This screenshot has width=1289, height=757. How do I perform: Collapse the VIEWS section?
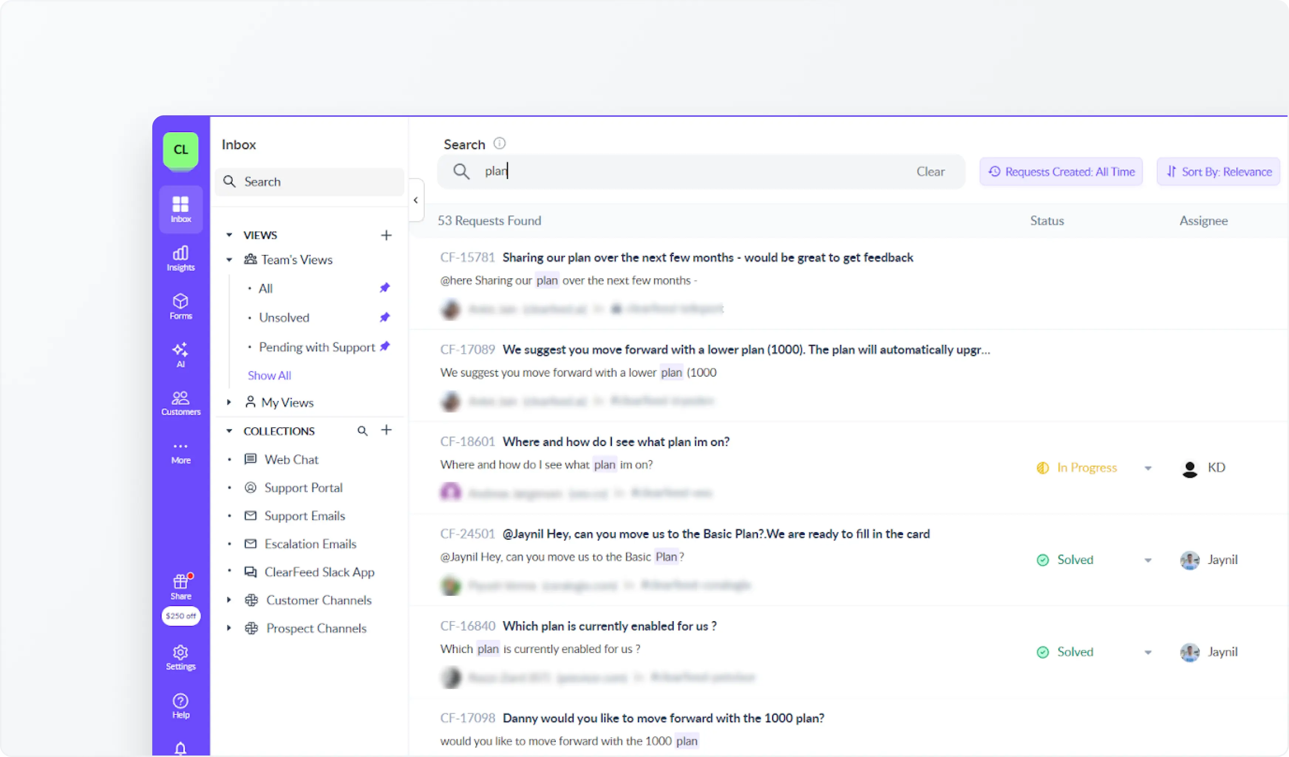pos(229,235)
